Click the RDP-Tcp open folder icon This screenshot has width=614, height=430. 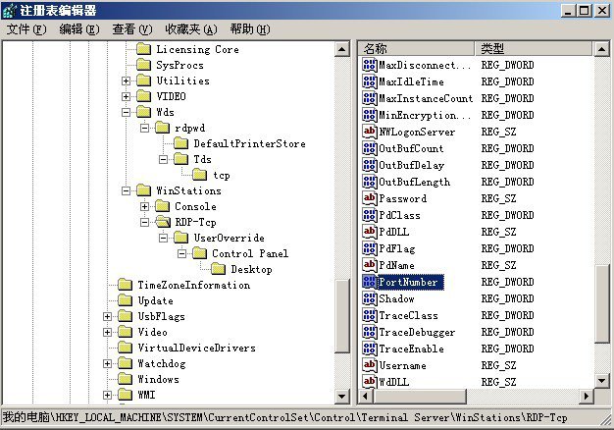click(163, 222)
